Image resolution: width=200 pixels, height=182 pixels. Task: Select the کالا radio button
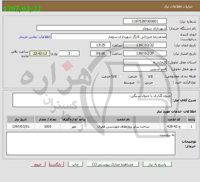[x=156, y=76]
